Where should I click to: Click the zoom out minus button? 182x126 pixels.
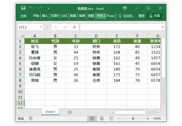(x=118, y=119)
